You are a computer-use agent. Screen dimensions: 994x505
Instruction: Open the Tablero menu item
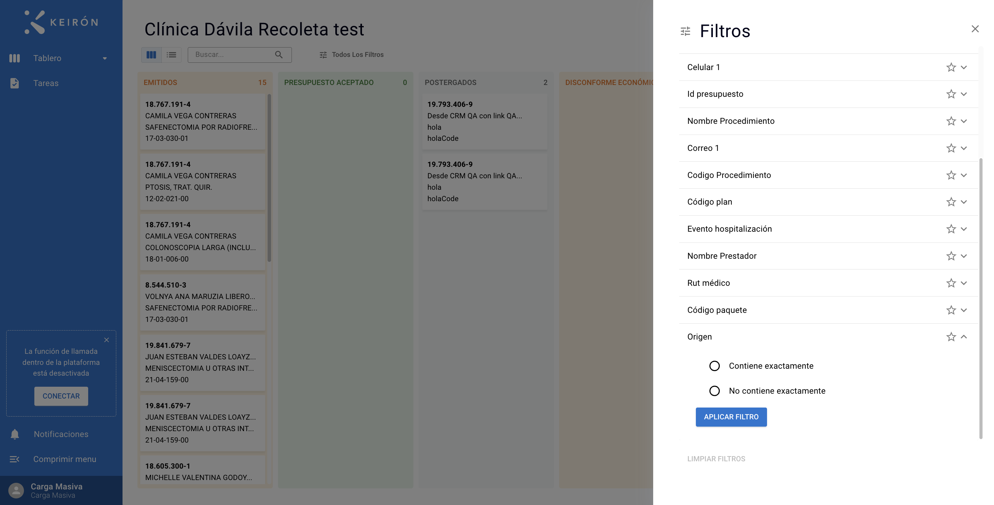coord(47,58)
